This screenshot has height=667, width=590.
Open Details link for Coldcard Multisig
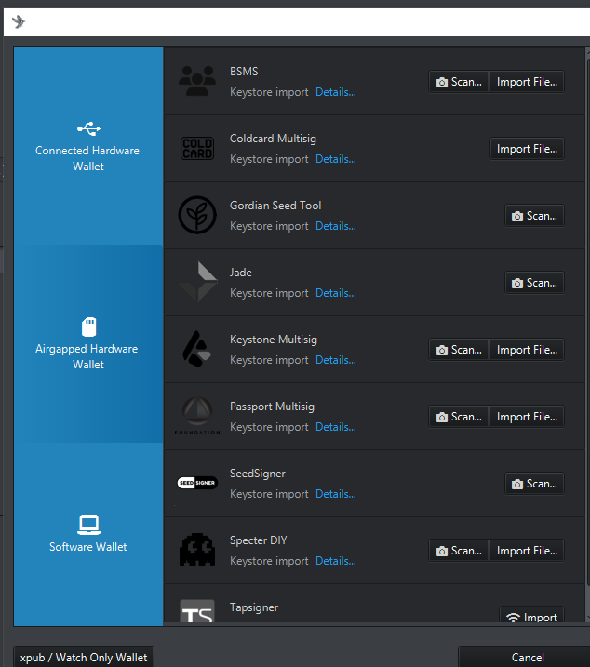(x=335, y=159)
